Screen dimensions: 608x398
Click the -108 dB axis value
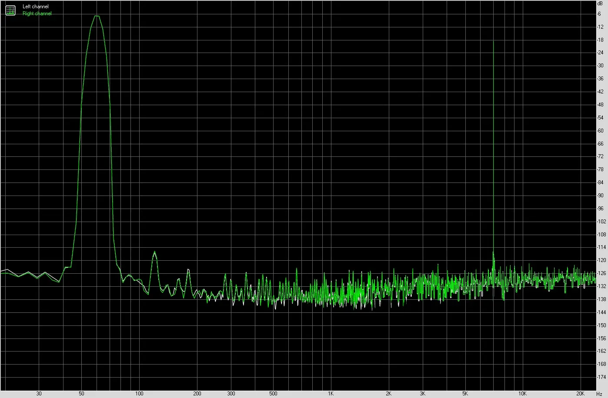point(601,235)
